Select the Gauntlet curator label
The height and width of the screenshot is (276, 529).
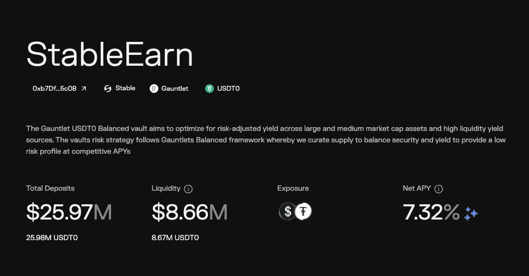[175, 89]
